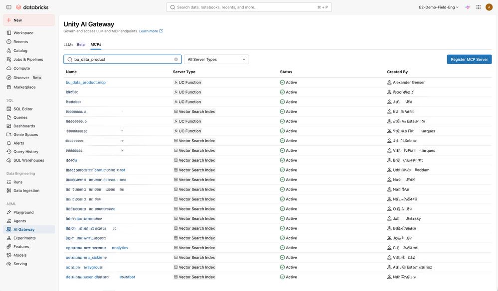Open SQL Warehouses
The width and height of the screenshot is (498, 291).
click(x=28, y=160)
